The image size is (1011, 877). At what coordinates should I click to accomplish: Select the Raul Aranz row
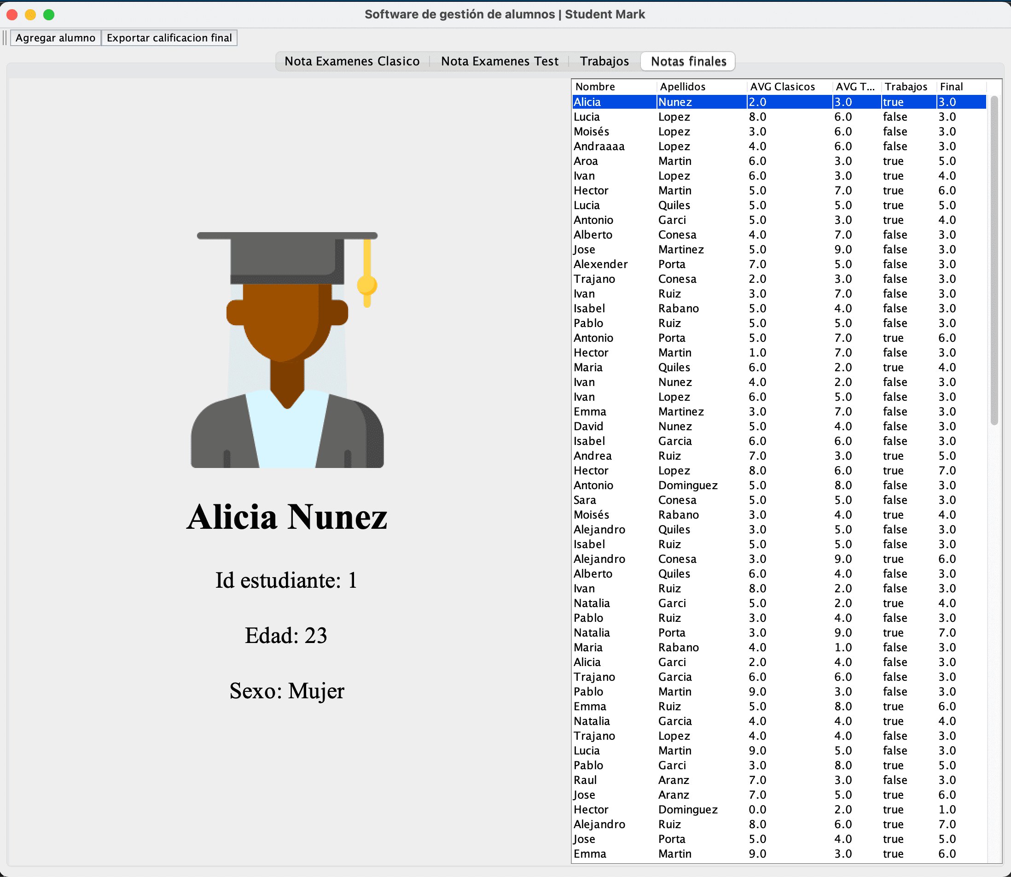click(x=779, y=780)
